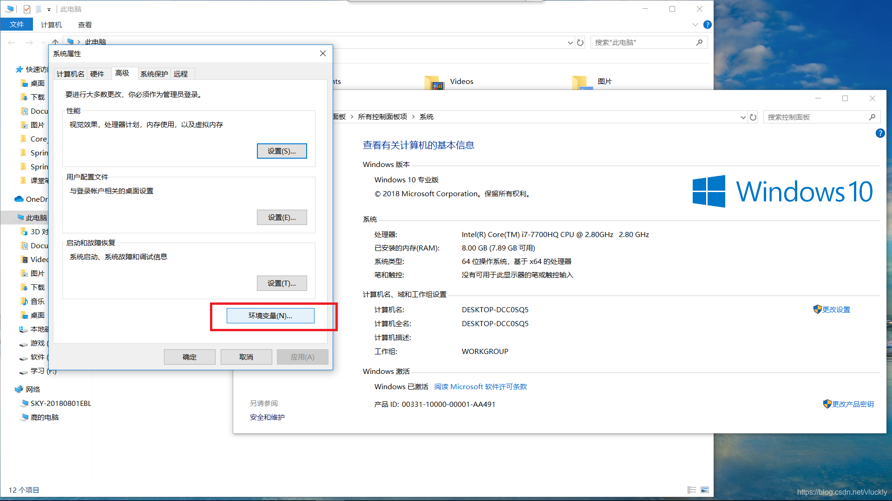Switch to the 硬件 tab
Screen dimensions: 892x501
pyautogui.click(x=97, y=74)
